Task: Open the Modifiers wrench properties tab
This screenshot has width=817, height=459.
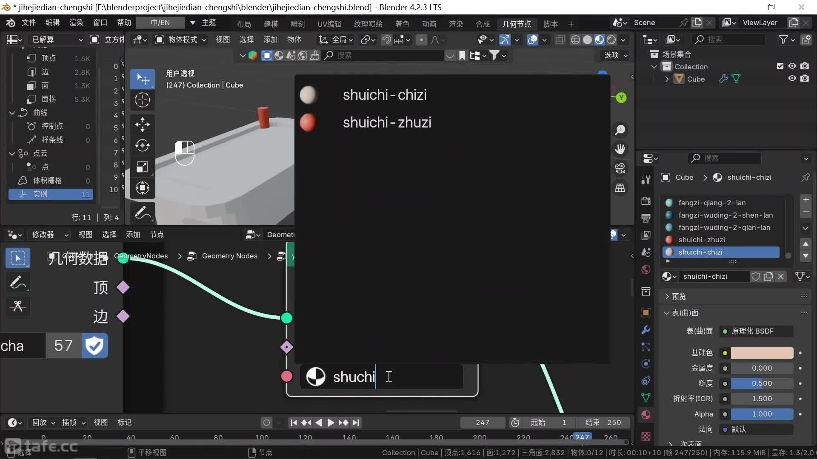Action: click(x=646, y=330)
